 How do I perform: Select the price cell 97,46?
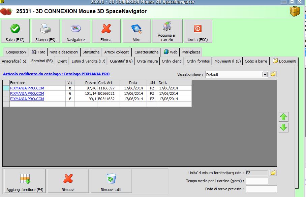[86, 88]
